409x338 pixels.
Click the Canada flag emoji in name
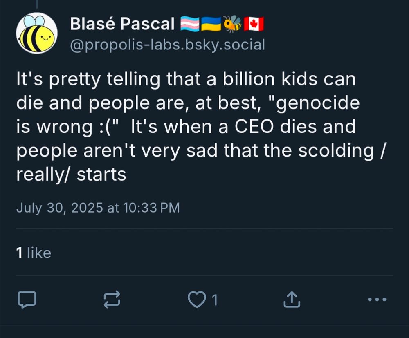(x=254, y=25)
